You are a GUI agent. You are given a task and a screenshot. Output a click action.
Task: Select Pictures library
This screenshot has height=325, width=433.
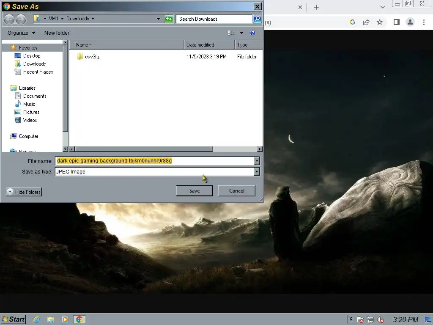[31, 112]
